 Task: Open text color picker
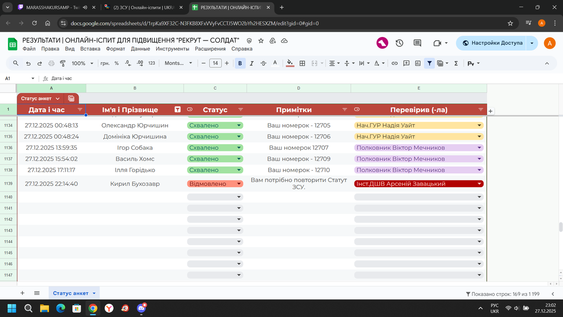tap(275, 63)
